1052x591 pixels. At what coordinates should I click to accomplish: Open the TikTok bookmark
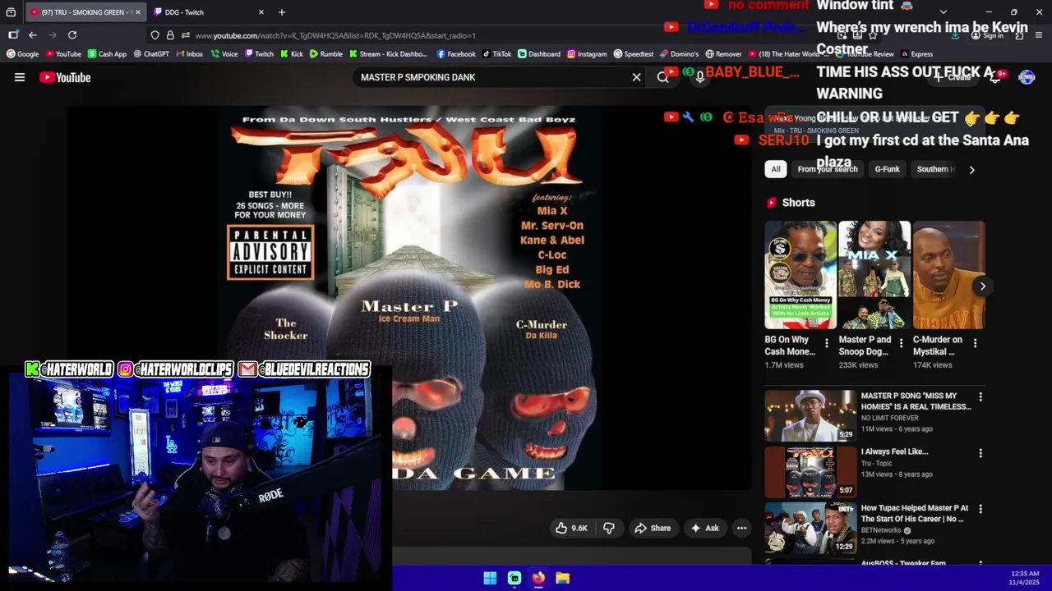click(496, 54)
